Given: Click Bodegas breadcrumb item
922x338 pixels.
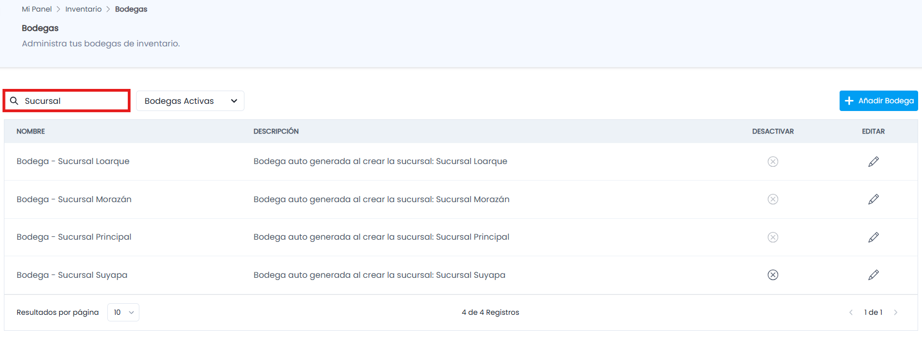Looking at the screenshot, I should pyautogui.click(x=131, y=9).
